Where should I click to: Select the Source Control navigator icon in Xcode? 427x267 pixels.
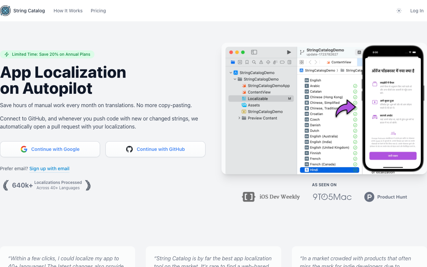point(240,62)
